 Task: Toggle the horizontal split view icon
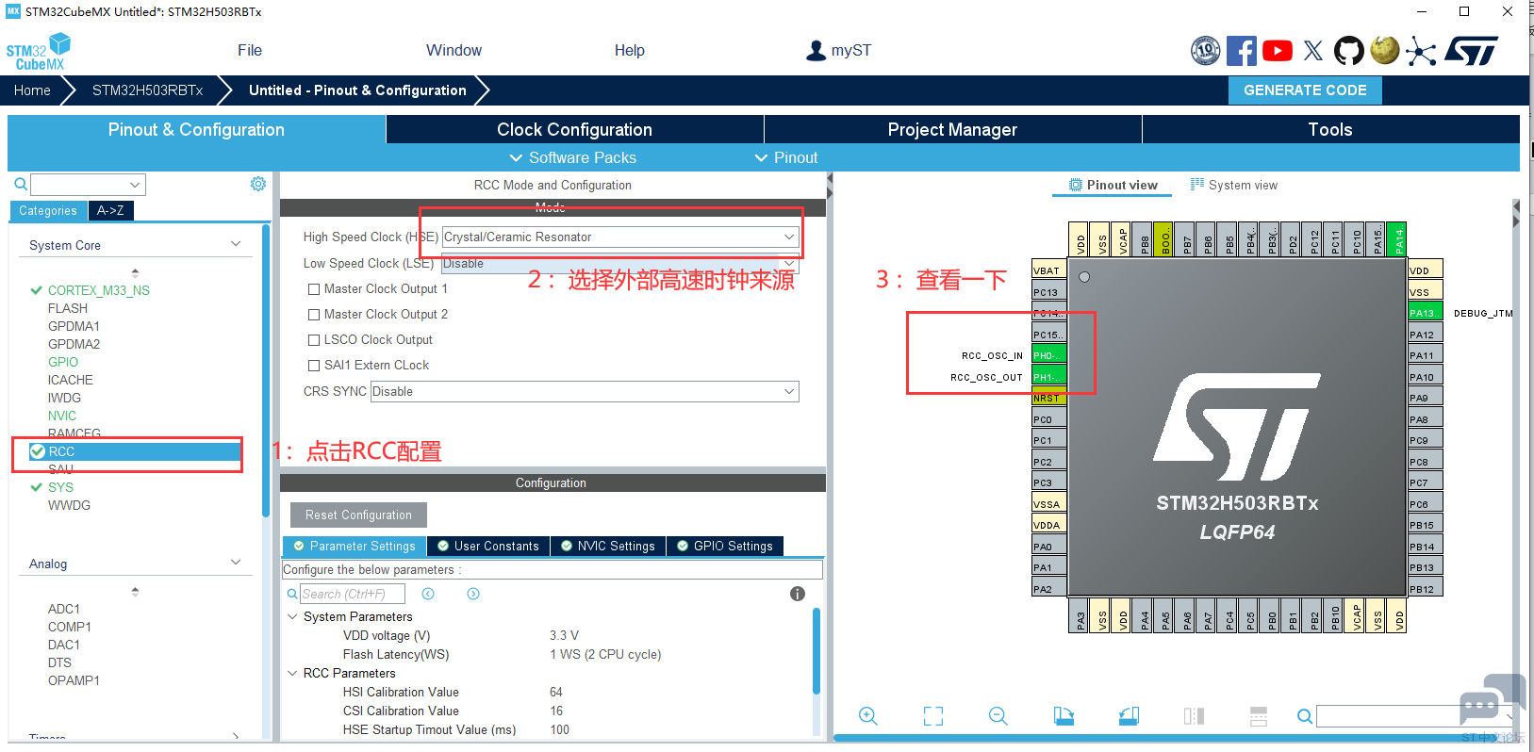1259,716
